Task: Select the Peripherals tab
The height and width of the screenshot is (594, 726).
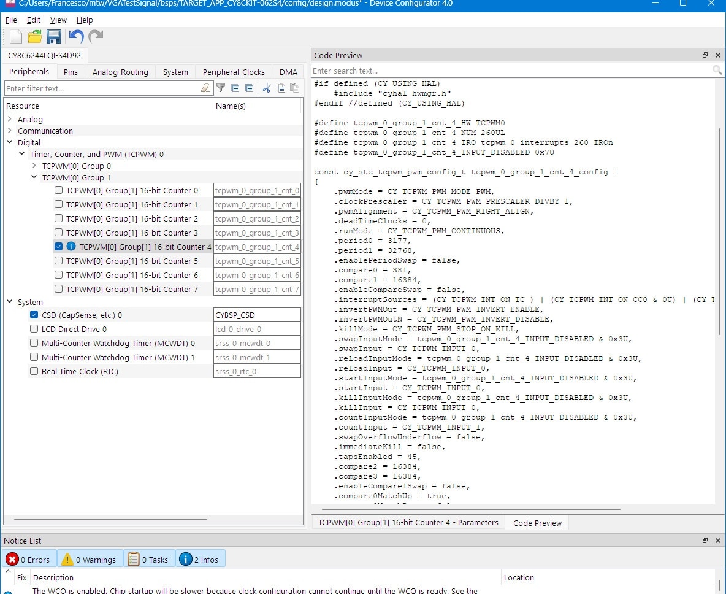Action: pos(29,71)
